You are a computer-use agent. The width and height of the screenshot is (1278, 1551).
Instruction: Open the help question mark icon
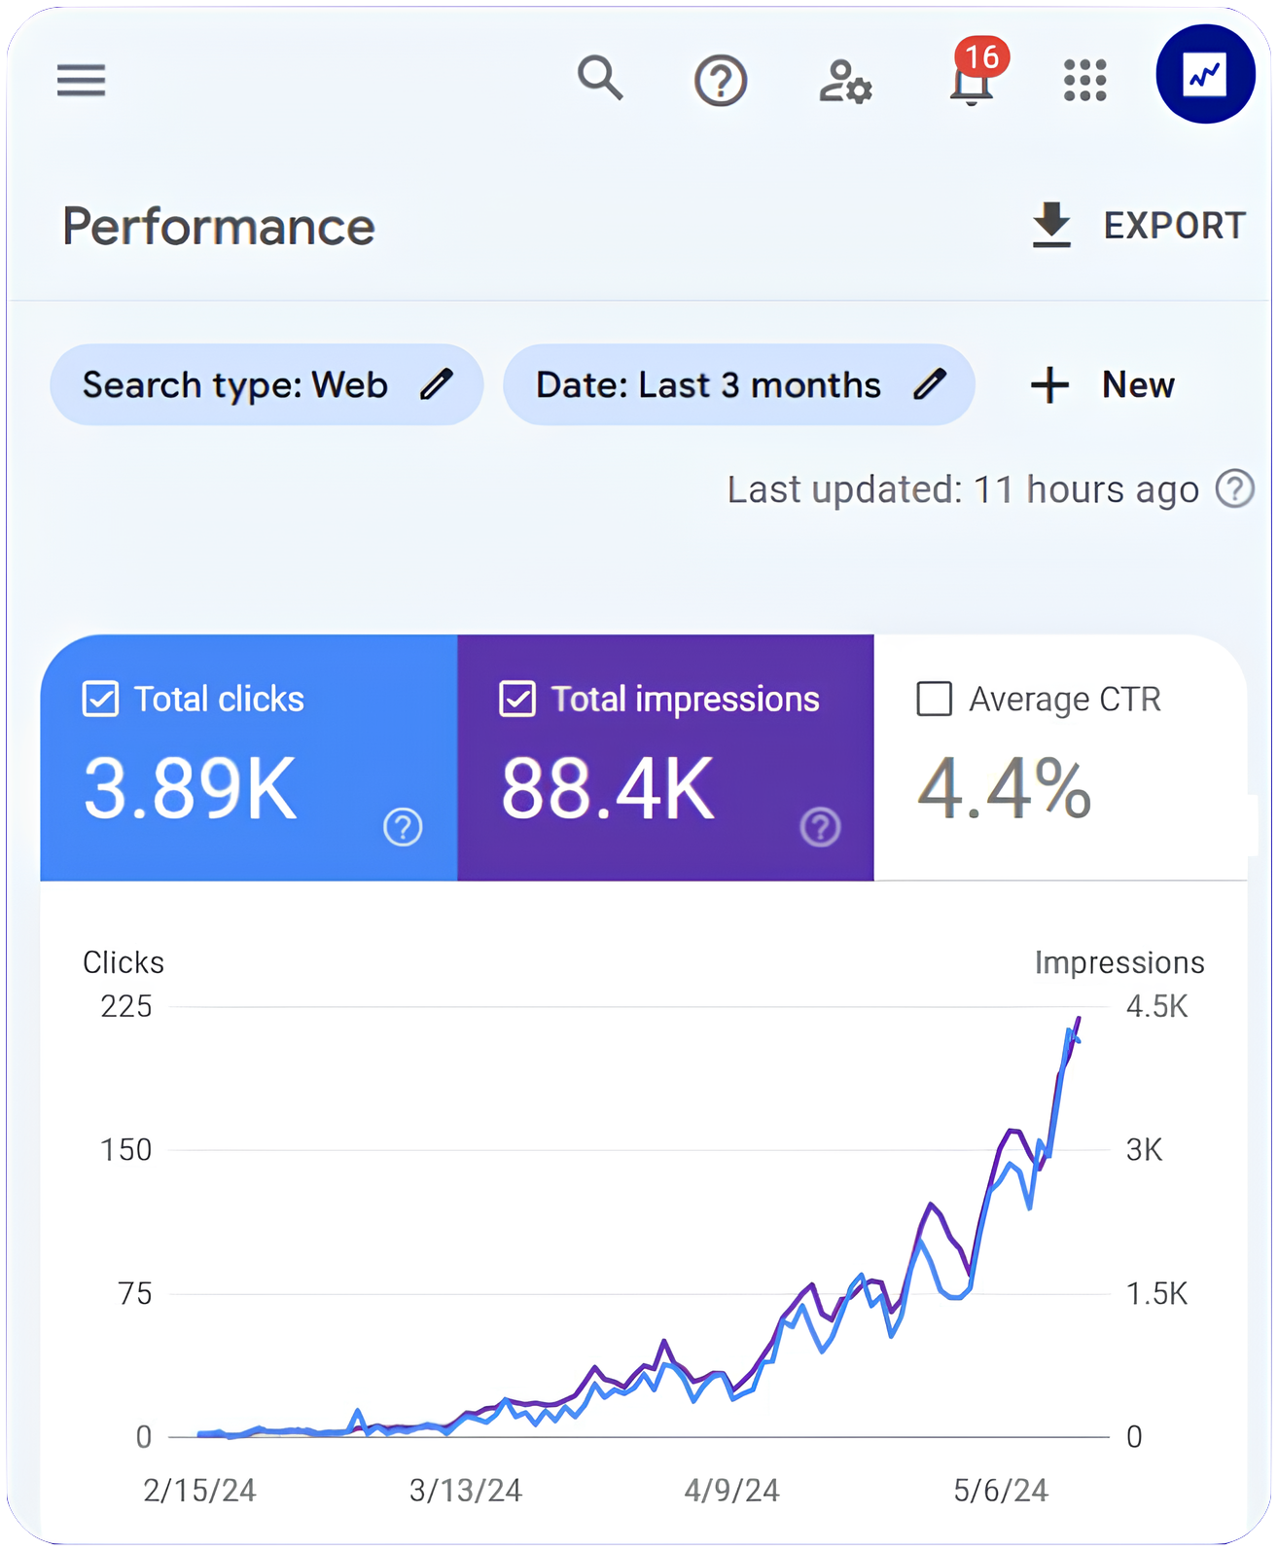click(720, 80)
